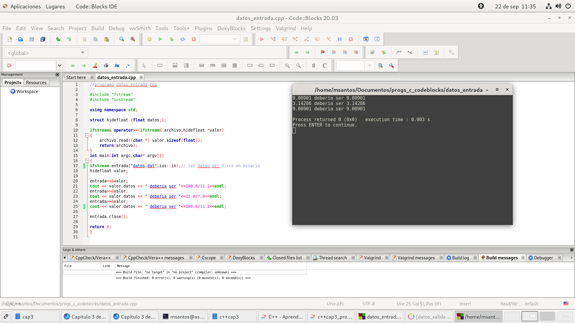Open the Build menu

coord(97,28)
